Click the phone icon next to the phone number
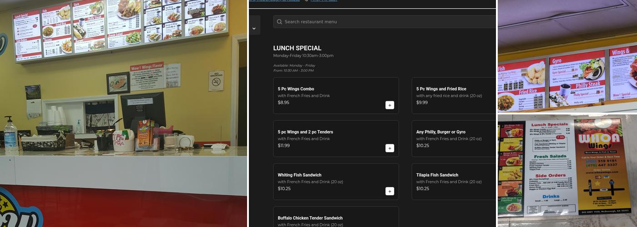The height and width of the screenshot is (227, 637). pos(306,1)
